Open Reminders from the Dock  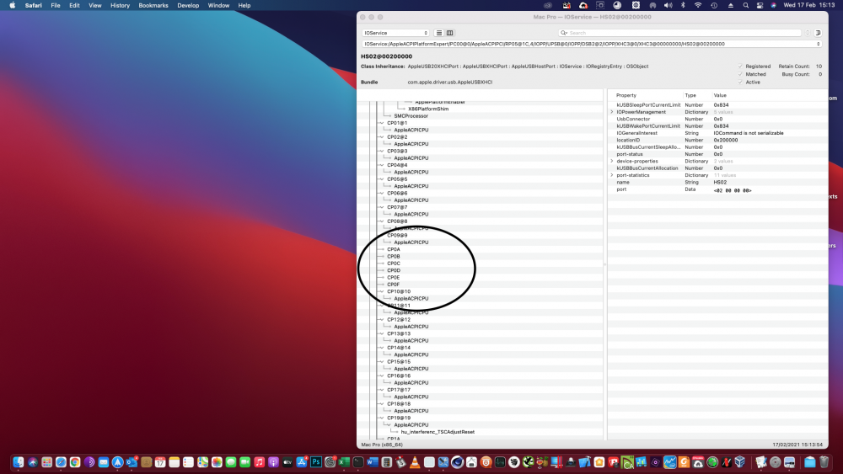coord(188,462)
